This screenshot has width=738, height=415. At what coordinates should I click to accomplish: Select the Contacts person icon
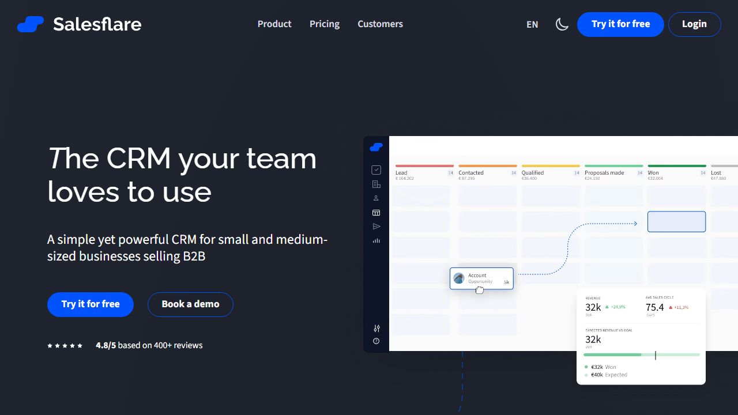tap(376, 197)
